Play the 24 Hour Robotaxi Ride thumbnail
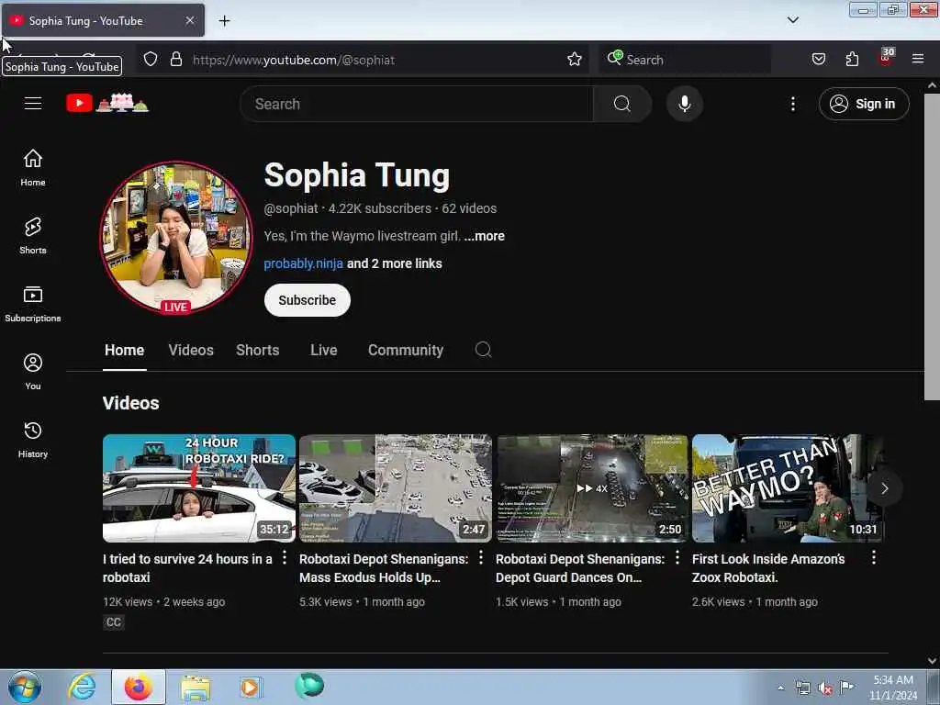940x705 pixels. (x=199, y=488)
